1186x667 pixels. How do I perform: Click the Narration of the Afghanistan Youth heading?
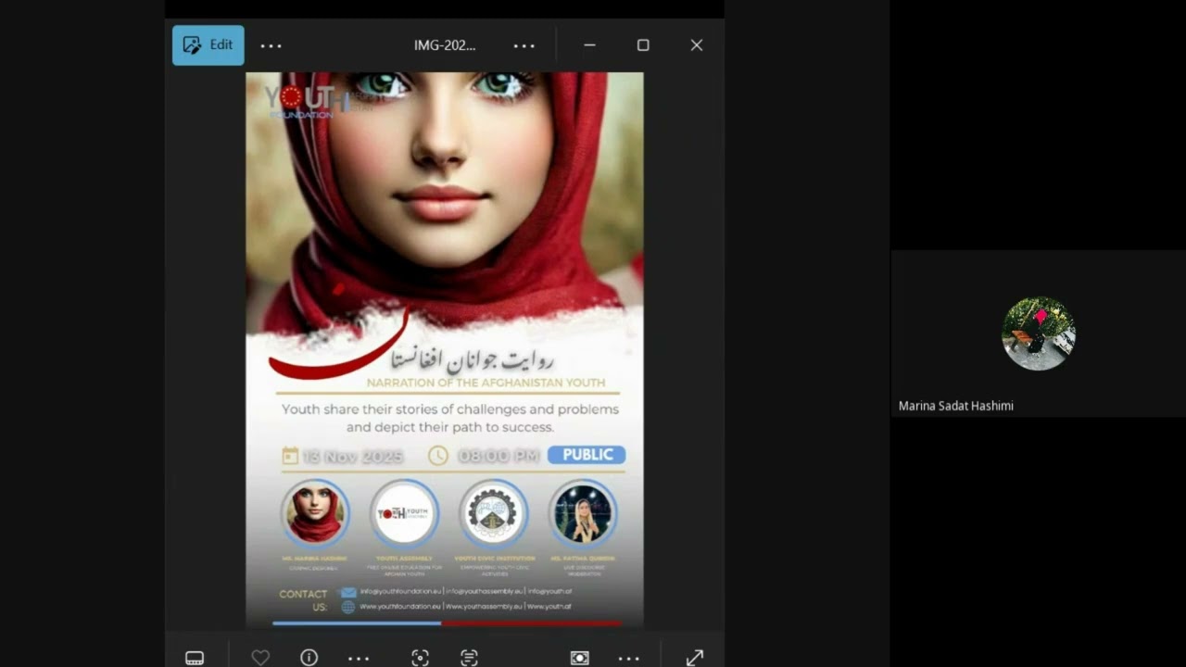point(486,383)
